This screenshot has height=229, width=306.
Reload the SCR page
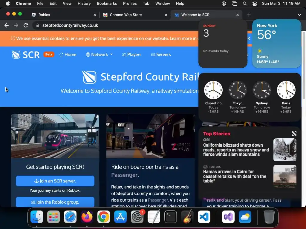pos(26,25)
